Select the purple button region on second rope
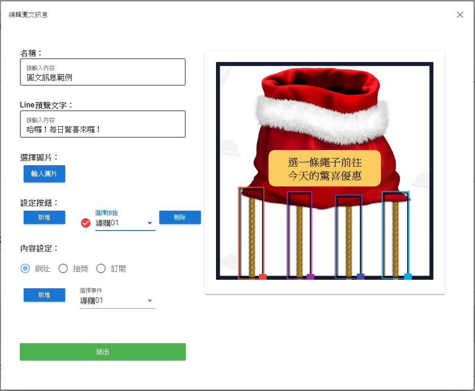This screenshot has width=475, height=391. [x=299, y=235]
